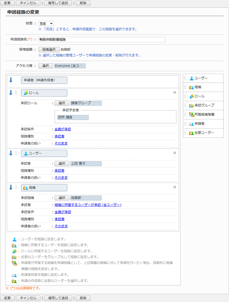Click the 田所 健吾 approver tag
This screenshot has height=302, width=229.
(73, 117)
